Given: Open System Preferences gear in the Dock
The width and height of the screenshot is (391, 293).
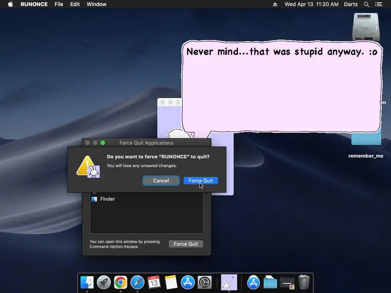Looking at the screenshot, I should coord(205,283).
